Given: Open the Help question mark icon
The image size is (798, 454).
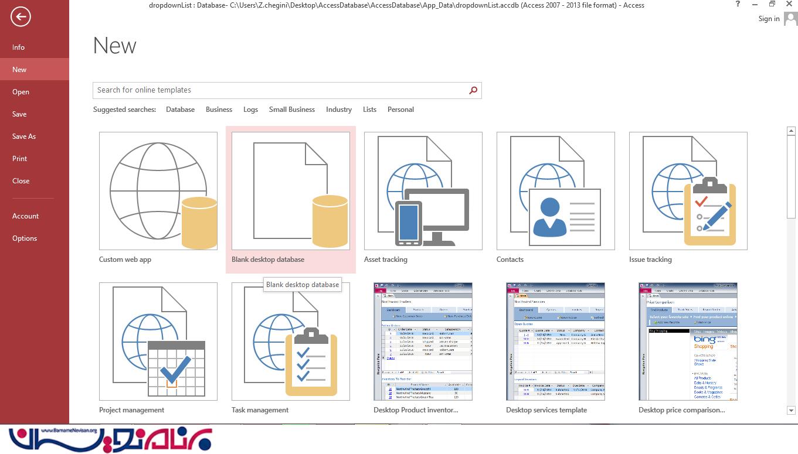Looking at the screenshot, I should click(x=738, y=5).
